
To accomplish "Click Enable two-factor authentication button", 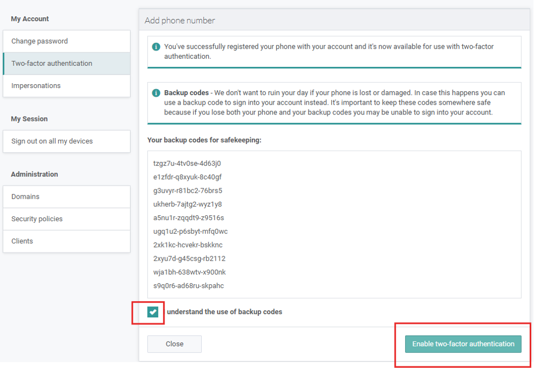I will tap(463, 344).
